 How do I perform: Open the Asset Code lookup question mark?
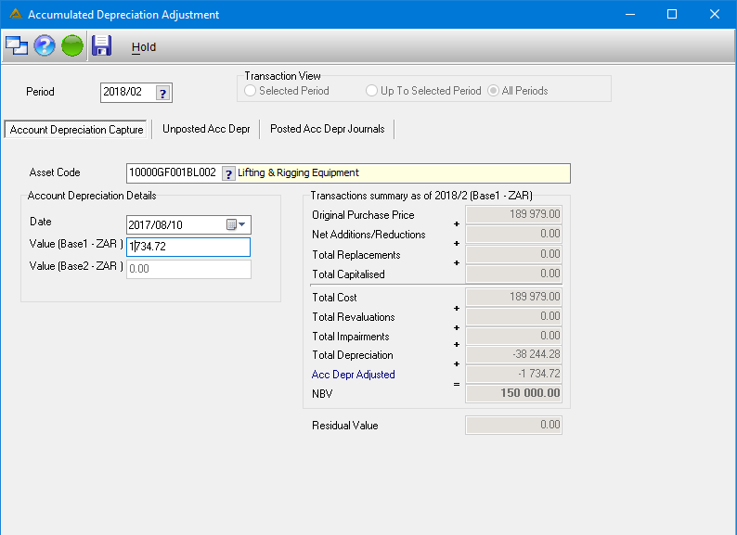[228, 174]
